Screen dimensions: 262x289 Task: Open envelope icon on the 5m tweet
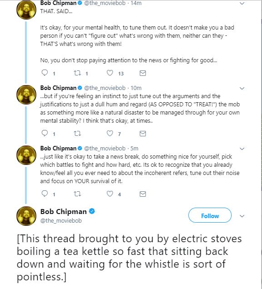143,194
